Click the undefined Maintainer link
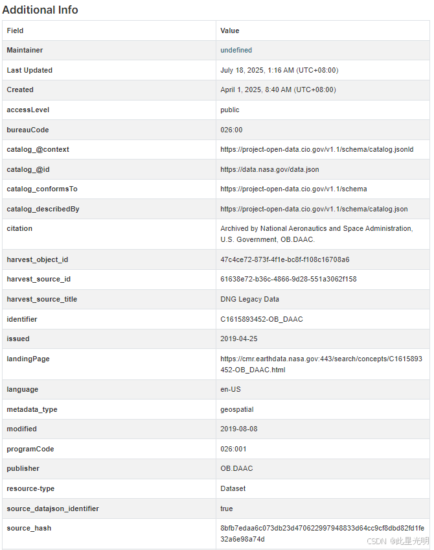This screenshot has width=434, height=550. tap(236, 50)
